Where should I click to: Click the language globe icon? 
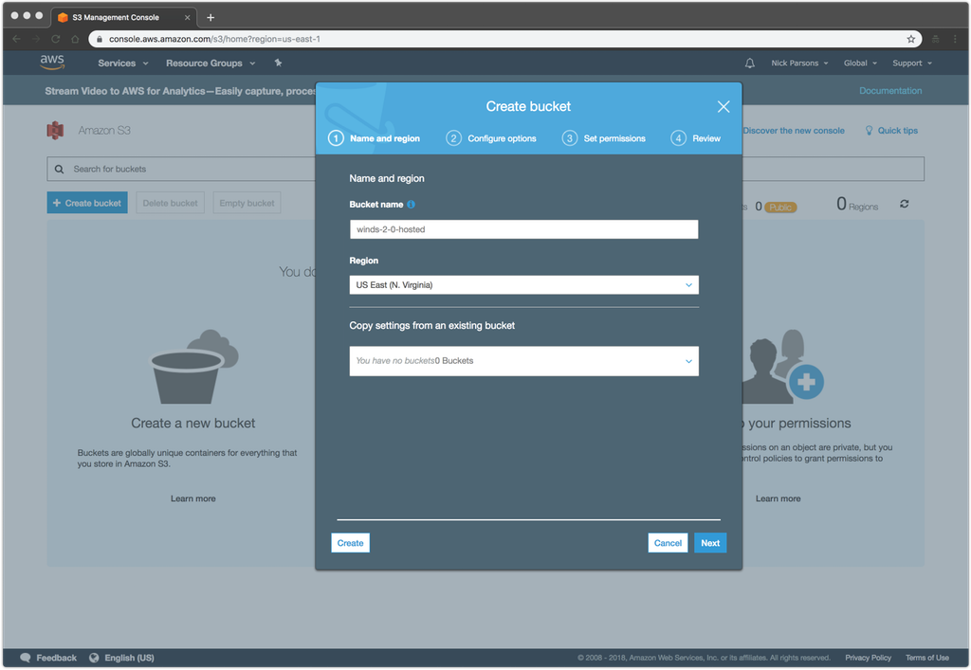click(94, 658)
